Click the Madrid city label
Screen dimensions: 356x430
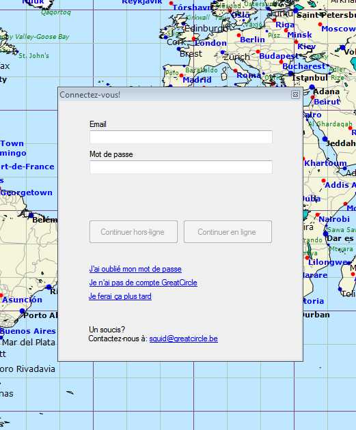[197, 80]
